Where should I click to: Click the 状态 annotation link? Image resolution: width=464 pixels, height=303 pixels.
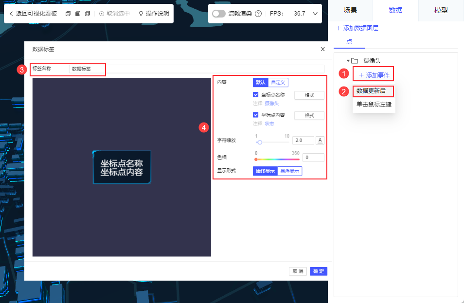tap(269, 124)
